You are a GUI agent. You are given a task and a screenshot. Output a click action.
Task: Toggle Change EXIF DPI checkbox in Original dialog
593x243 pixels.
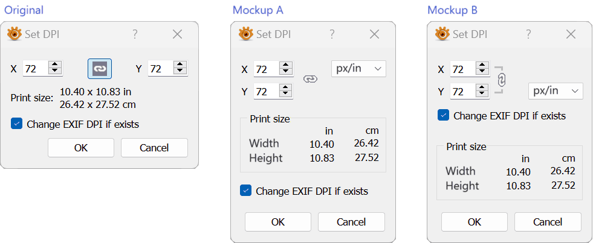16,124
